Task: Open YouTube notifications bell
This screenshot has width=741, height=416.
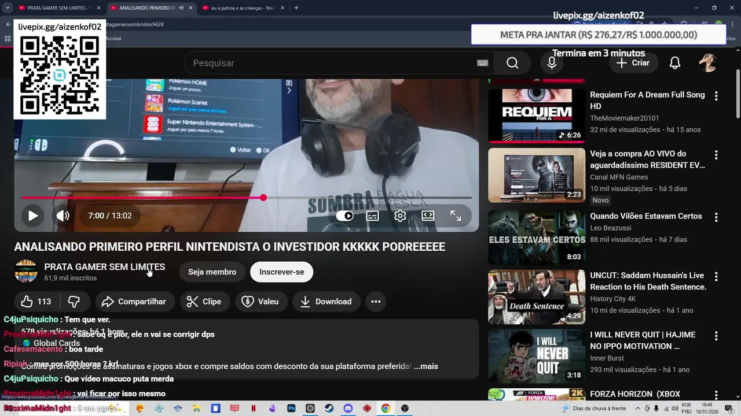Action: pos(675,63)
